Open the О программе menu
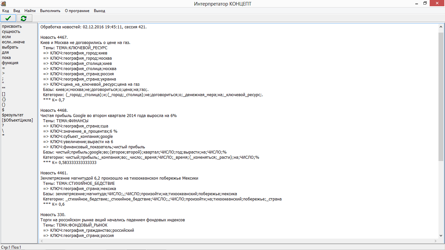Viewport: 445px width, 250px height. pyautogui.click(x=77, y=11)
